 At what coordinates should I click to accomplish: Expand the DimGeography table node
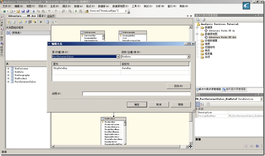pos(8,75)
